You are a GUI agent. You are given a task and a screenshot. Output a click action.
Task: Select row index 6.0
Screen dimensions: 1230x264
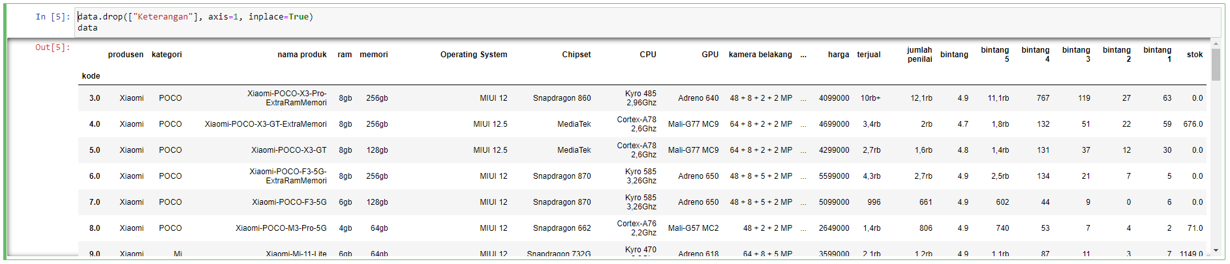95,176
